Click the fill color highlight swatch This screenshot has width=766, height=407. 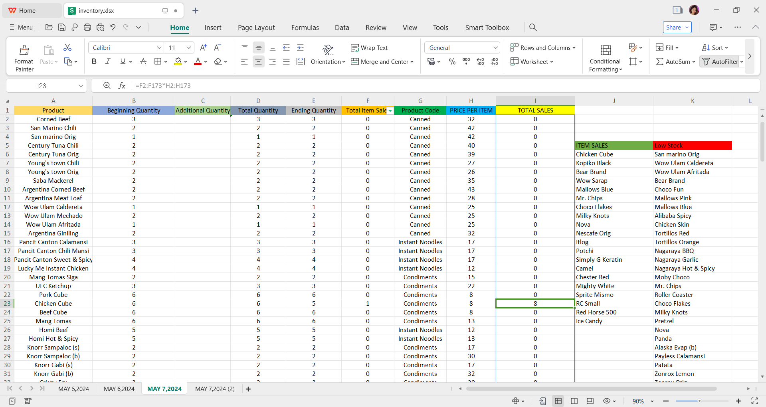178,61
